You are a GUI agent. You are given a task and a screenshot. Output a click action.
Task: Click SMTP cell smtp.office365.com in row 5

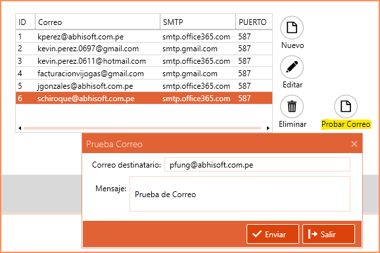(x=197, y=86)
